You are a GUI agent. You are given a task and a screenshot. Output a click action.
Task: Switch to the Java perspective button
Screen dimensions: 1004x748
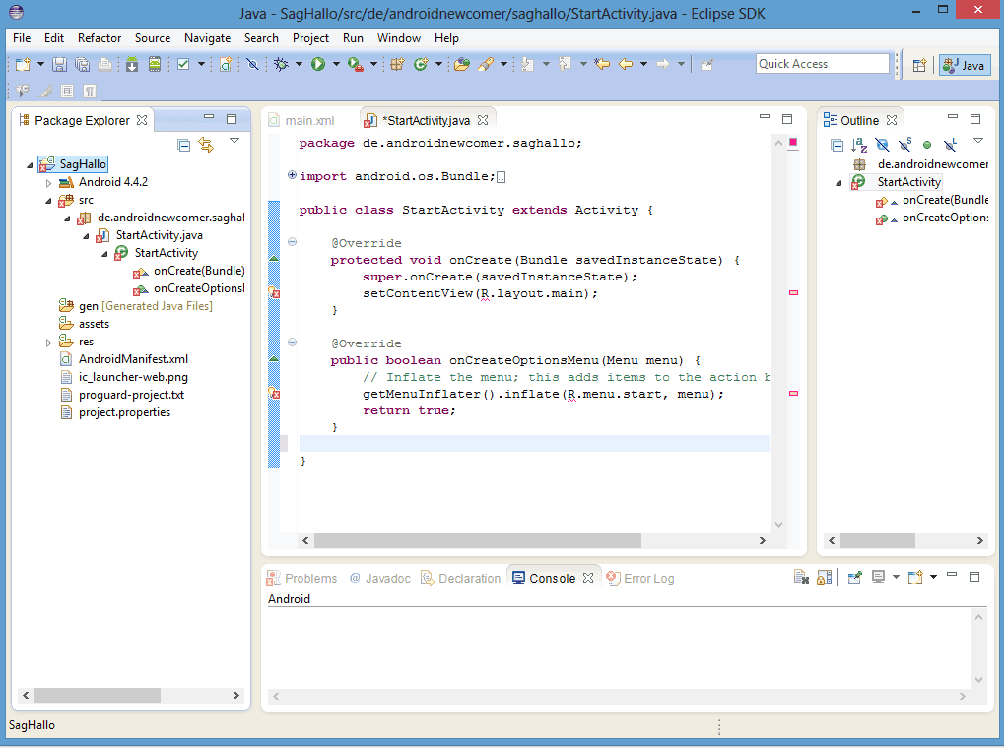(965, 65)
